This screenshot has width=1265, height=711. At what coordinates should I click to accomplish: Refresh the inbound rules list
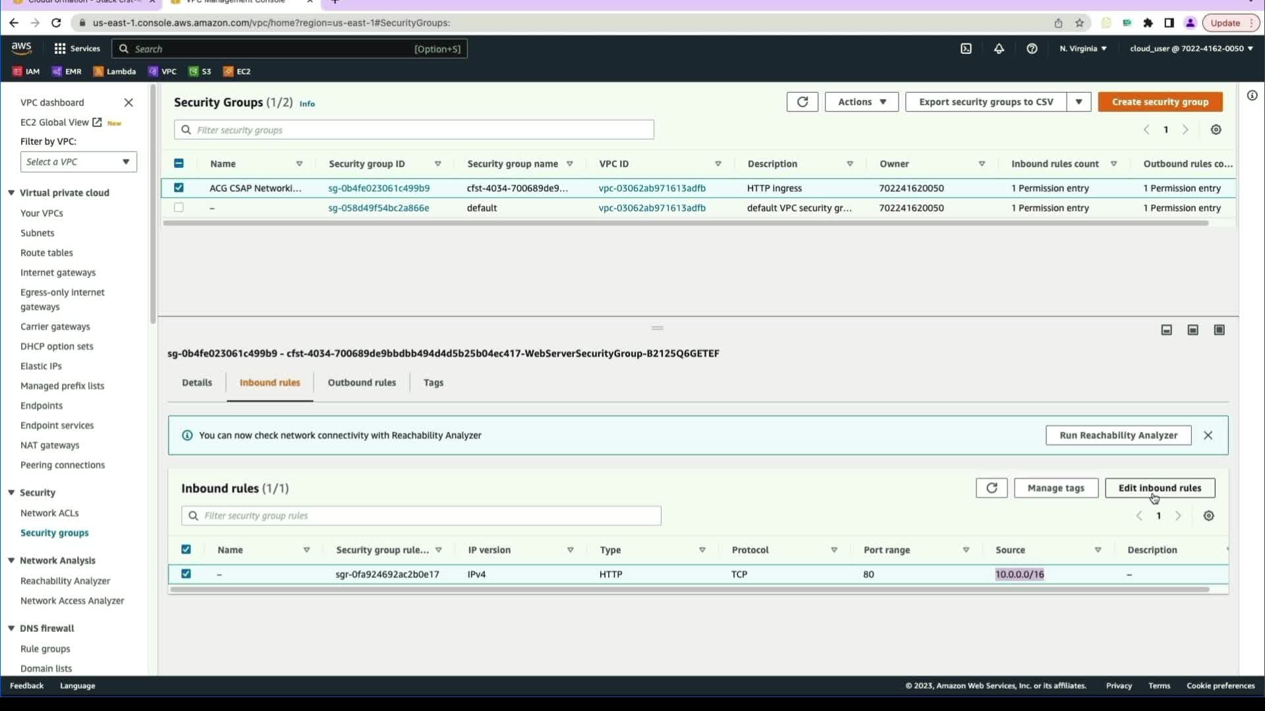991,488
